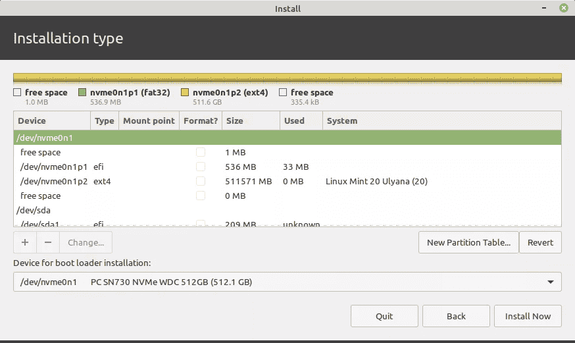Viewport: 575px width, 343px height.
Task: Click the Mount point column header
Action: click(x=149, y=120)
